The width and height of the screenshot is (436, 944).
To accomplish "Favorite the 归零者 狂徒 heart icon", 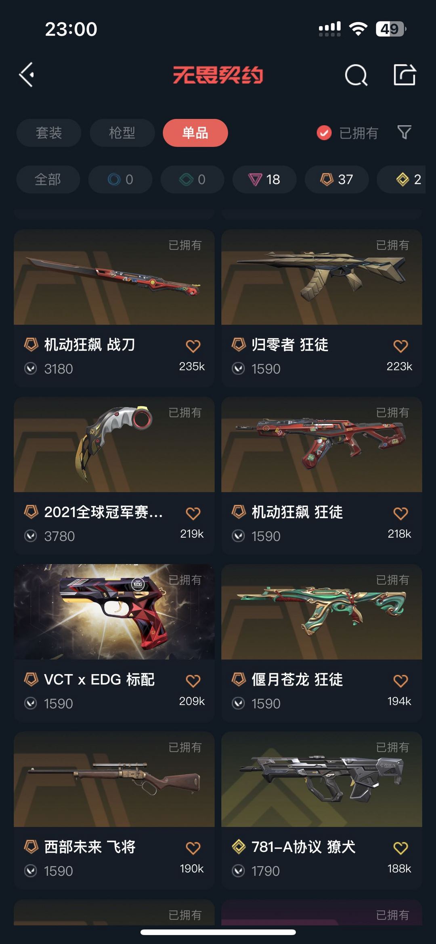I will tap(400, 346).
